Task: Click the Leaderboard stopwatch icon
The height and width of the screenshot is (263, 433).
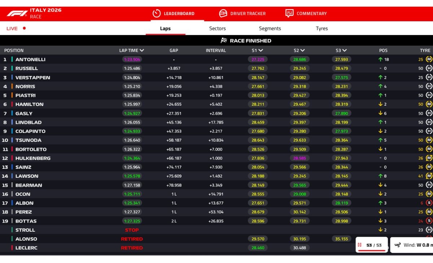Action: click(157, 13)
